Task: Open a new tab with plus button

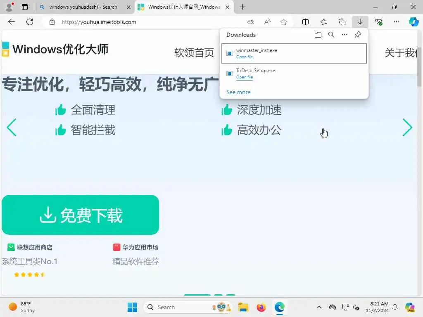Action: coord(242,7)
